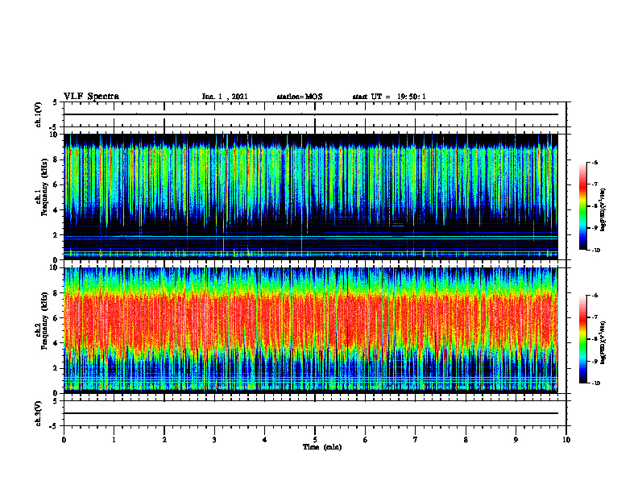Screen dimensions: 638x493
Task: Click the '4' kHz tick of ch.1 frequency axis
Action: [x=56, y=210]
